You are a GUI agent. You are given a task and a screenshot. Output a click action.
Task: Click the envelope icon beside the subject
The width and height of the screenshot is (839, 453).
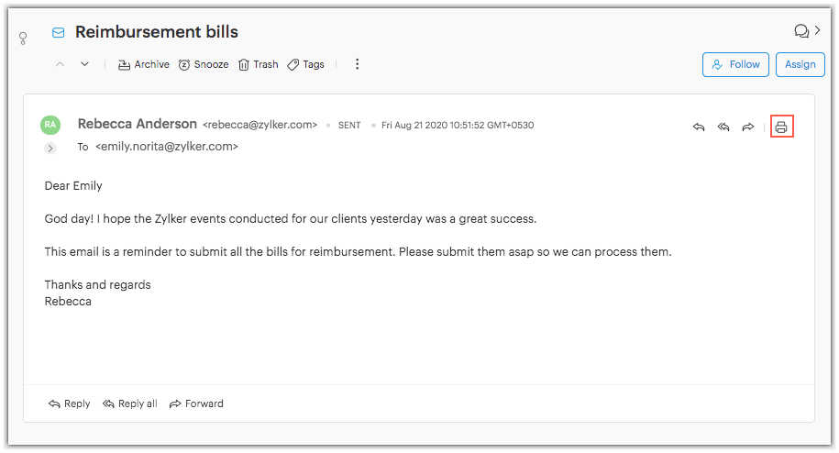click(x=59, y=32)
